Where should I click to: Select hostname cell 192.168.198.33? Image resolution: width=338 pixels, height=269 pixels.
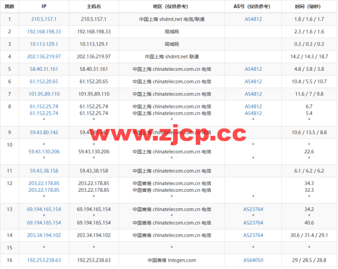pyautogui.click(x=94, y=32)
